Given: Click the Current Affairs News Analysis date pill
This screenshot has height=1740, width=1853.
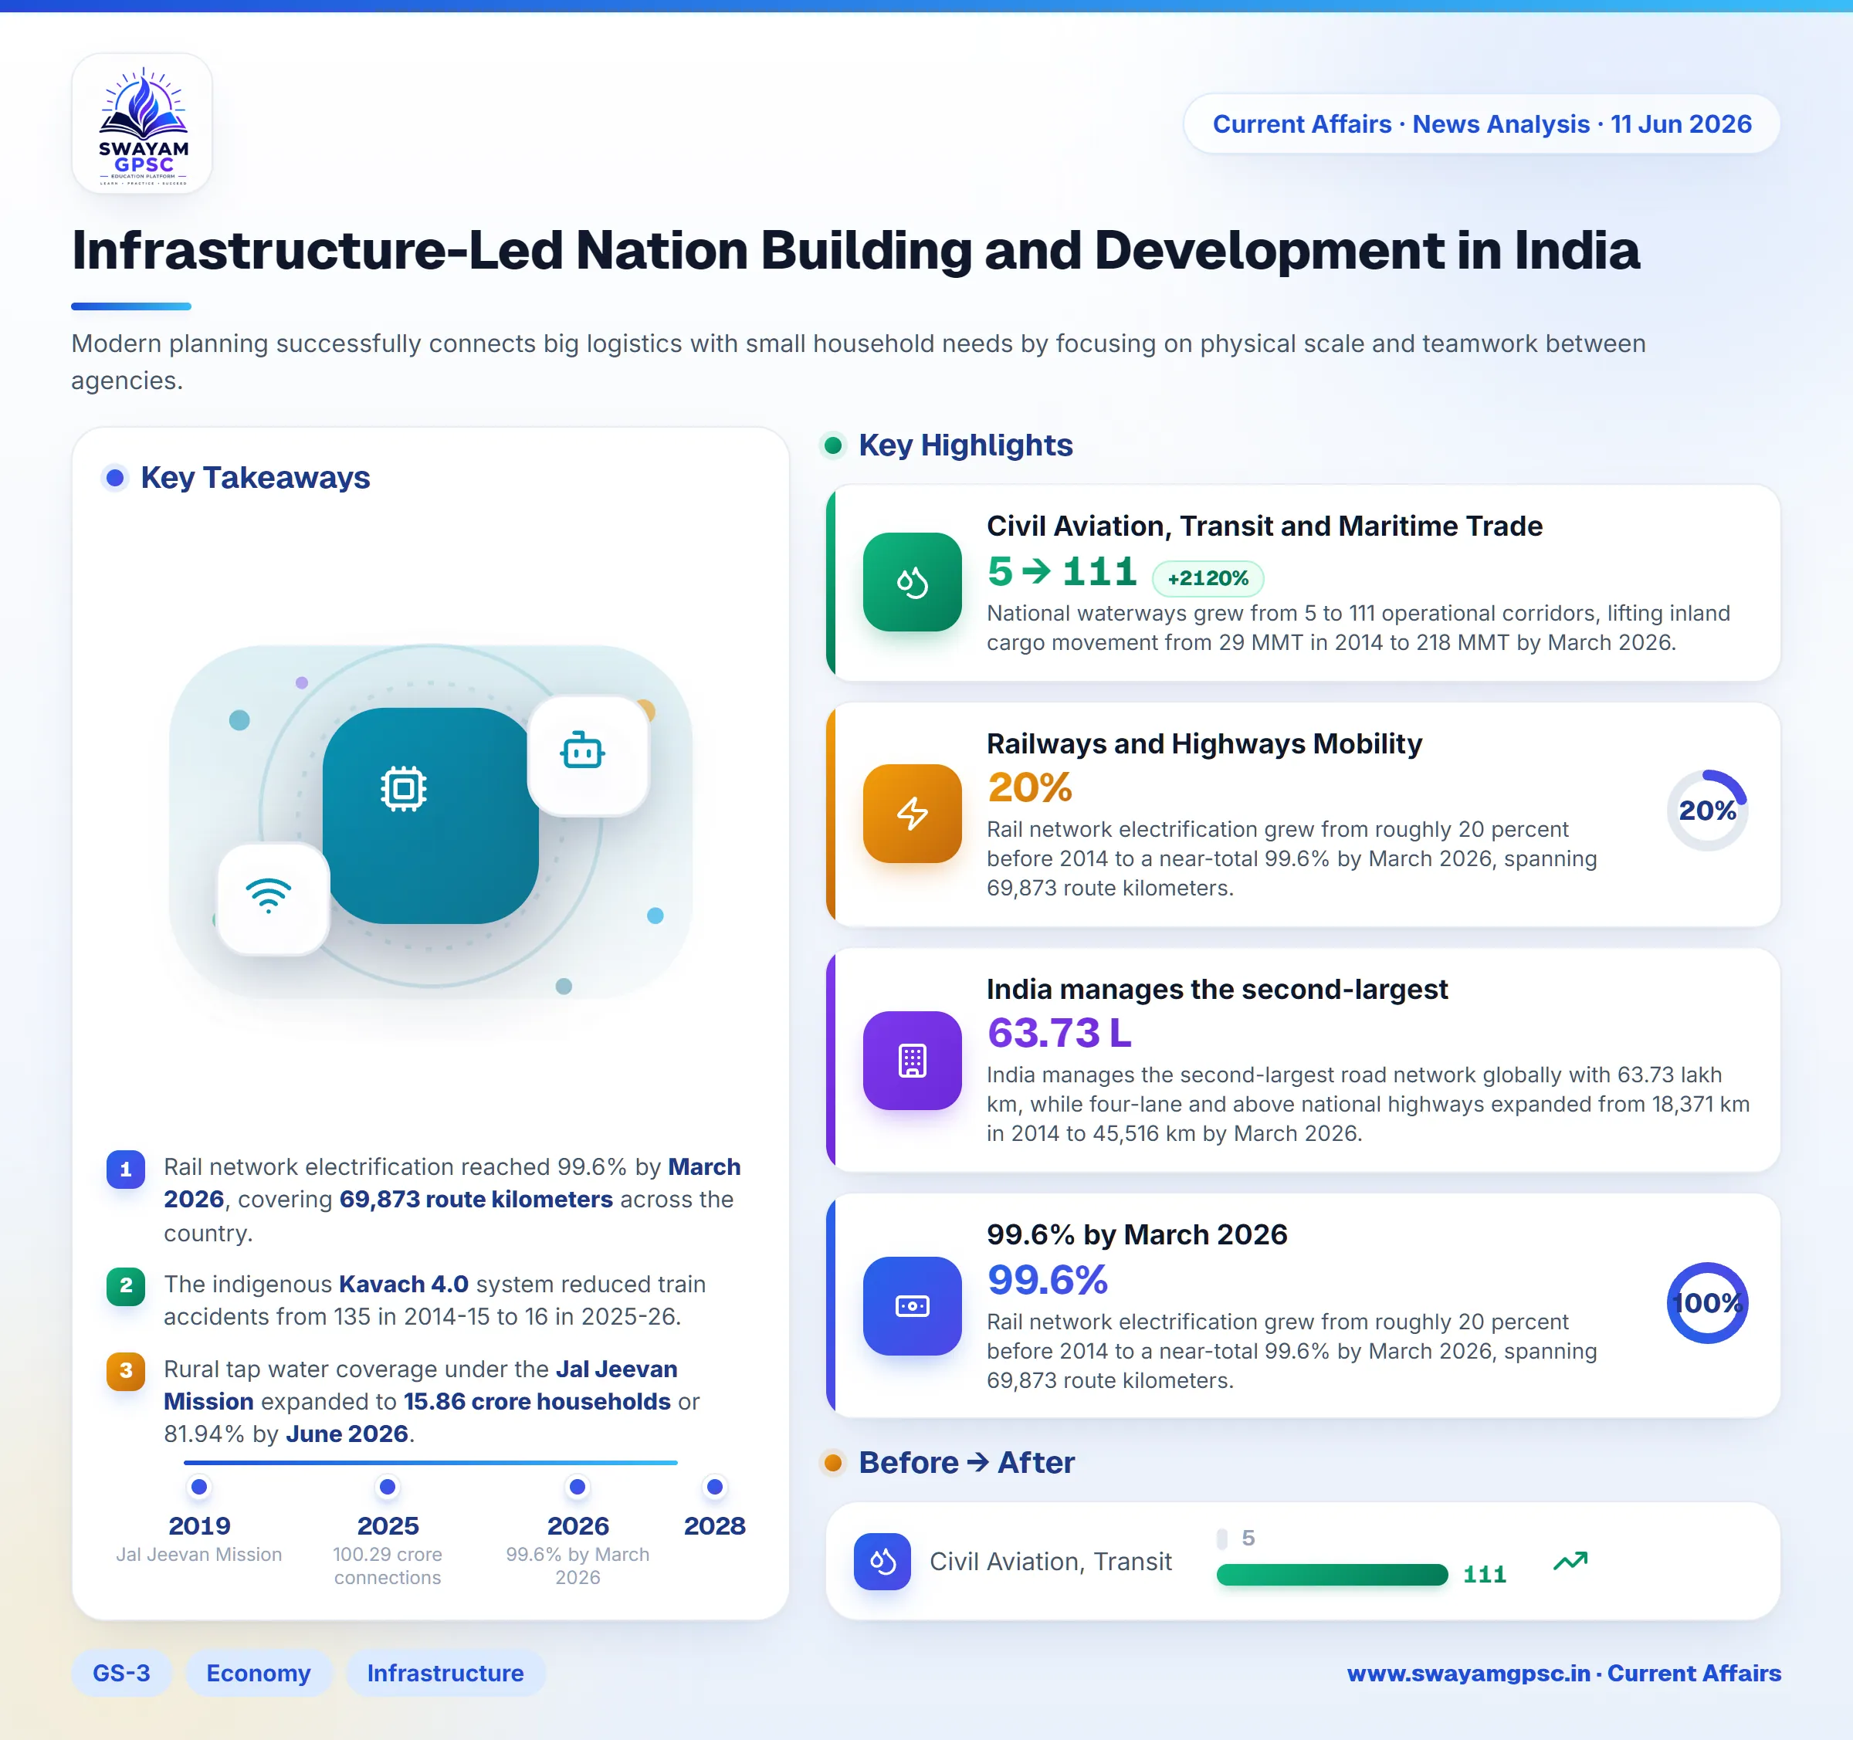Looking at the screenshot, I should pos(1482,124).
